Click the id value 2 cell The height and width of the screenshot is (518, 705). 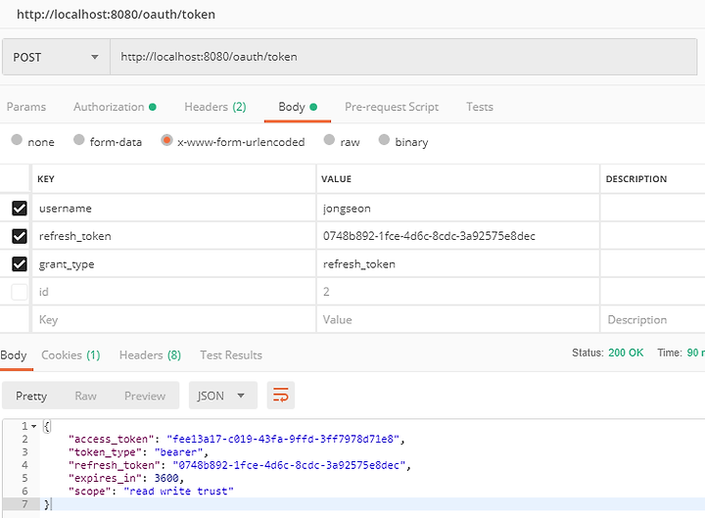click(457, 292)
